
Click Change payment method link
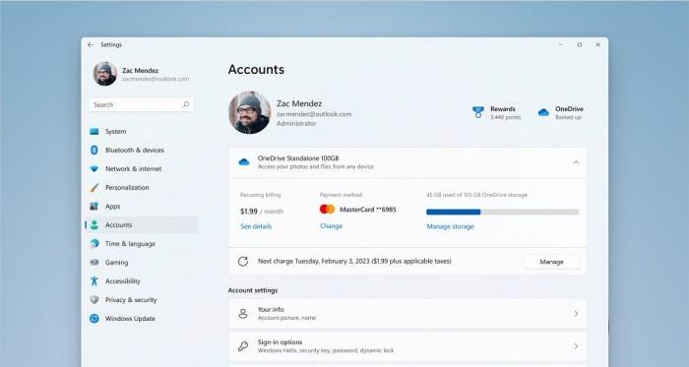[331, 226]
